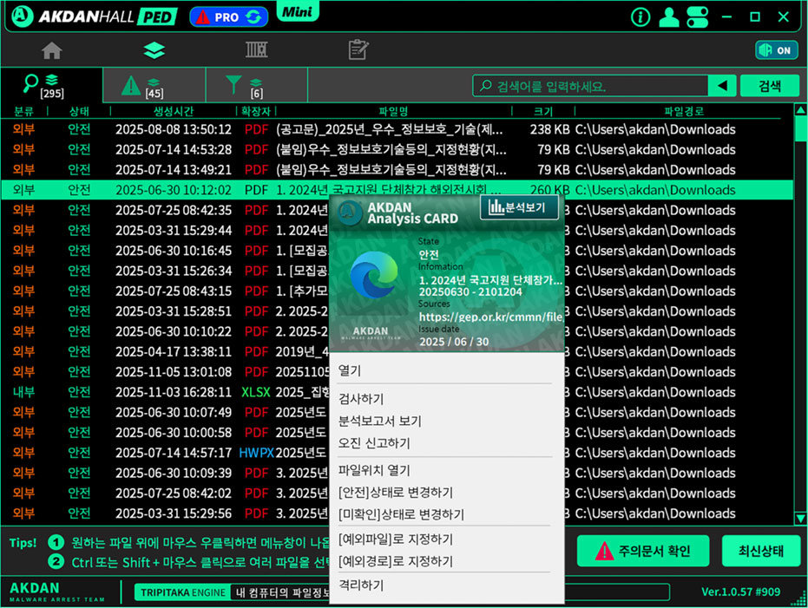The height and width of the screenshot is (608, 808).
Task: Open the user account icon
Action: (x=668, y=16)
